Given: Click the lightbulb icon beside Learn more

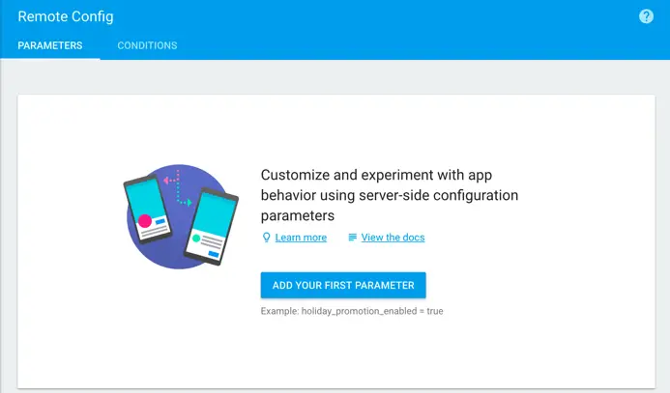Looking at the screenshot, I should tap(266, 238).
